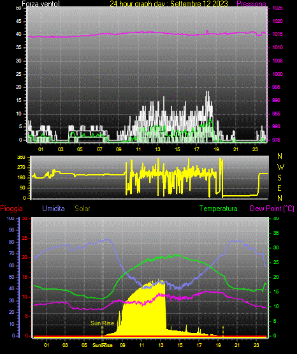Click the W compass direction label

point(280,167)
